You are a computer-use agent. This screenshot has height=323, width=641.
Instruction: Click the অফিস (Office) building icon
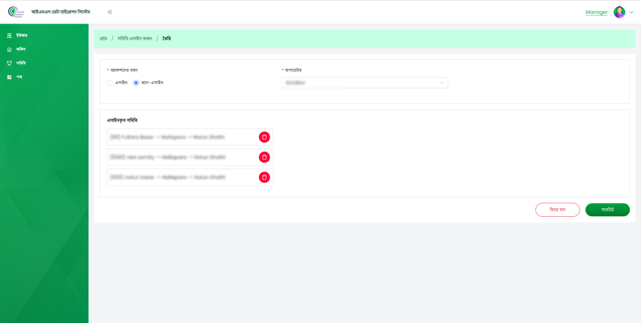(9, 49)
